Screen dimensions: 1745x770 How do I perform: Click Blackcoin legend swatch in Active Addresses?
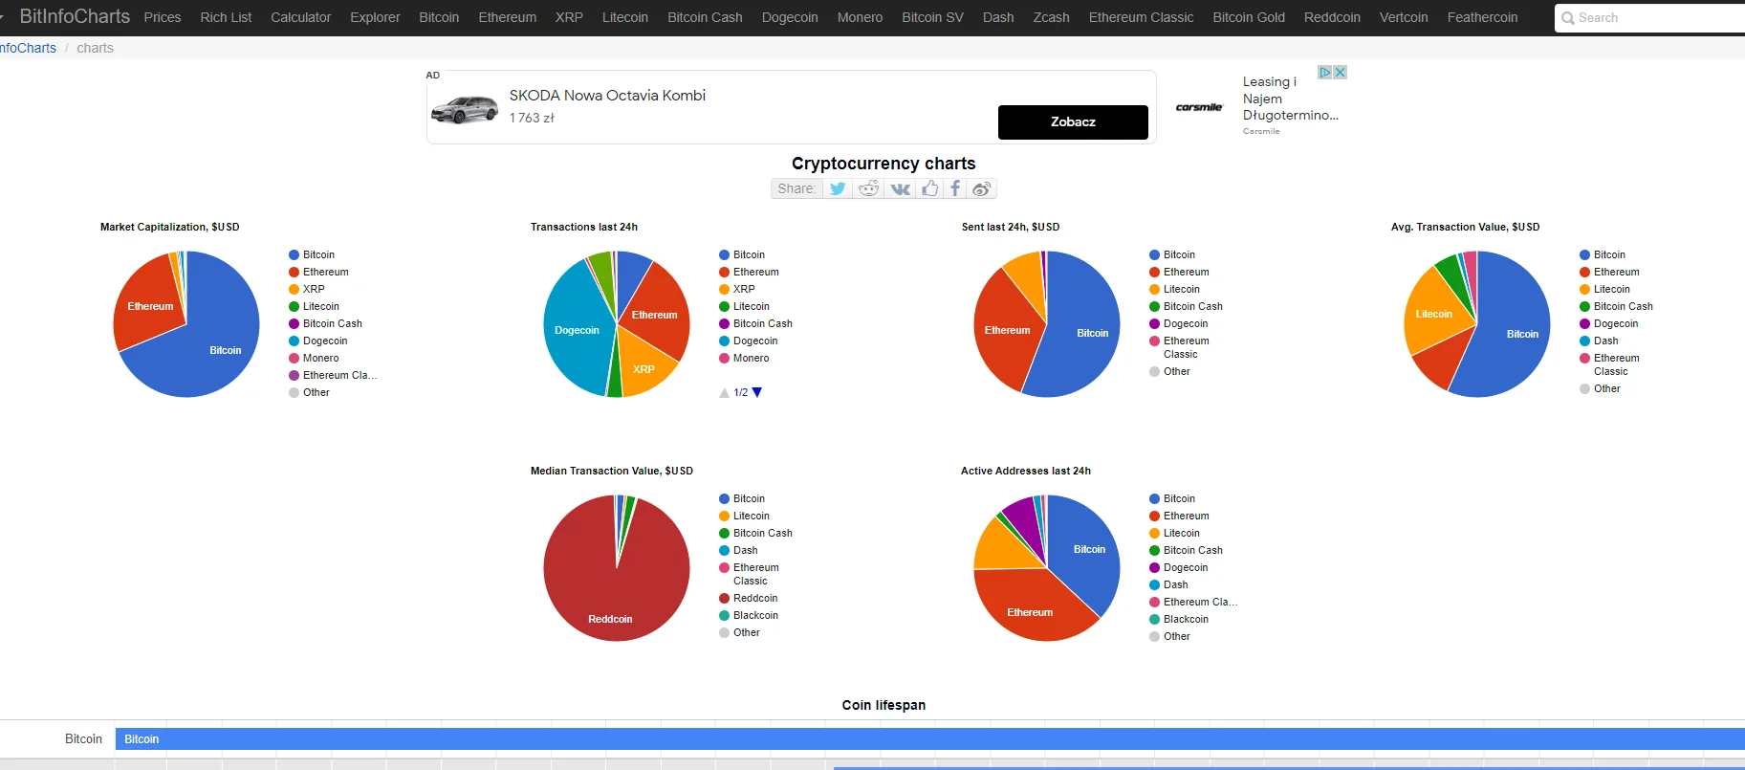[1155, 620]
